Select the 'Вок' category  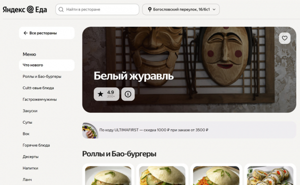point(26,134)
